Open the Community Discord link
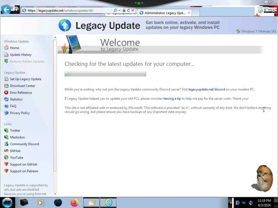This screenshot has width=278, height=208. [24, 144]
